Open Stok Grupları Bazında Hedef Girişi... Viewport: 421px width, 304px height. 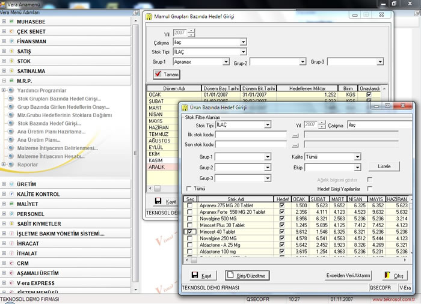(60, 99)
